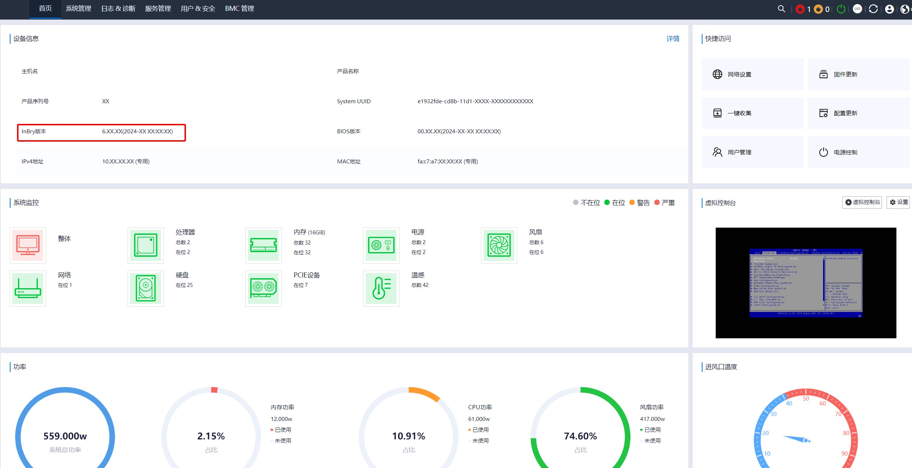
Task: Open the 系统管理 menu
Action: click(x=78, y=9)
